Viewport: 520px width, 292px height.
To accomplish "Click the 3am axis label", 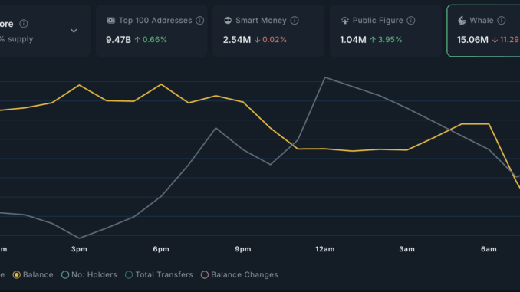I will pos(407,249).
